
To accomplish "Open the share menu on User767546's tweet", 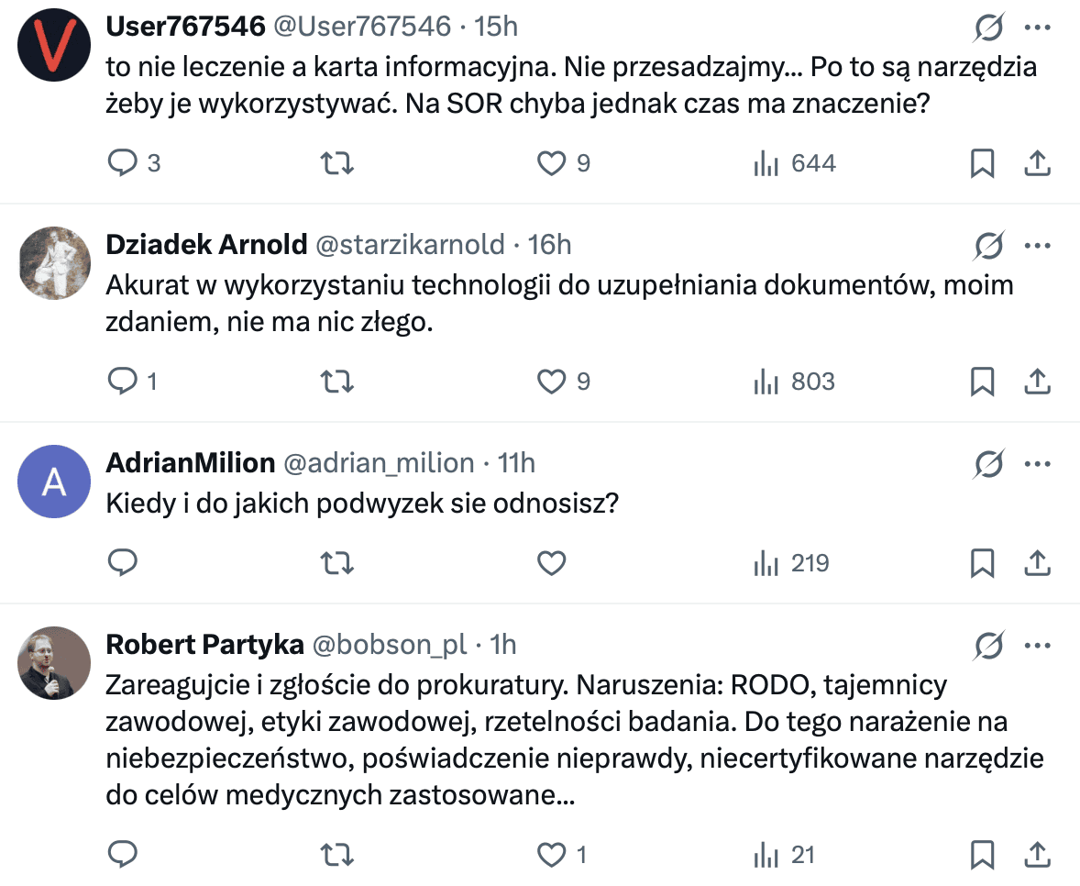I will [x=1037, y=163].
